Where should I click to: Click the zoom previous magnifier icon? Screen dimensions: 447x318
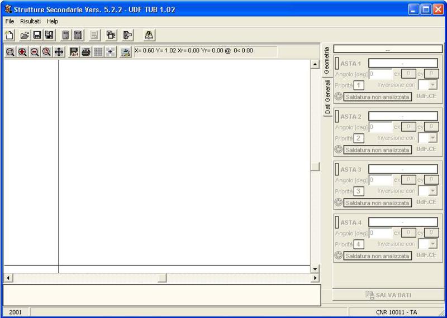coord(47,52)
